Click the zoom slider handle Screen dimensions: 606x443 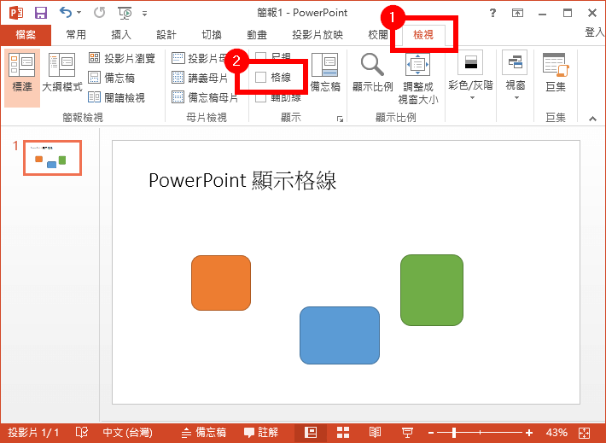[x=454, y=432]
